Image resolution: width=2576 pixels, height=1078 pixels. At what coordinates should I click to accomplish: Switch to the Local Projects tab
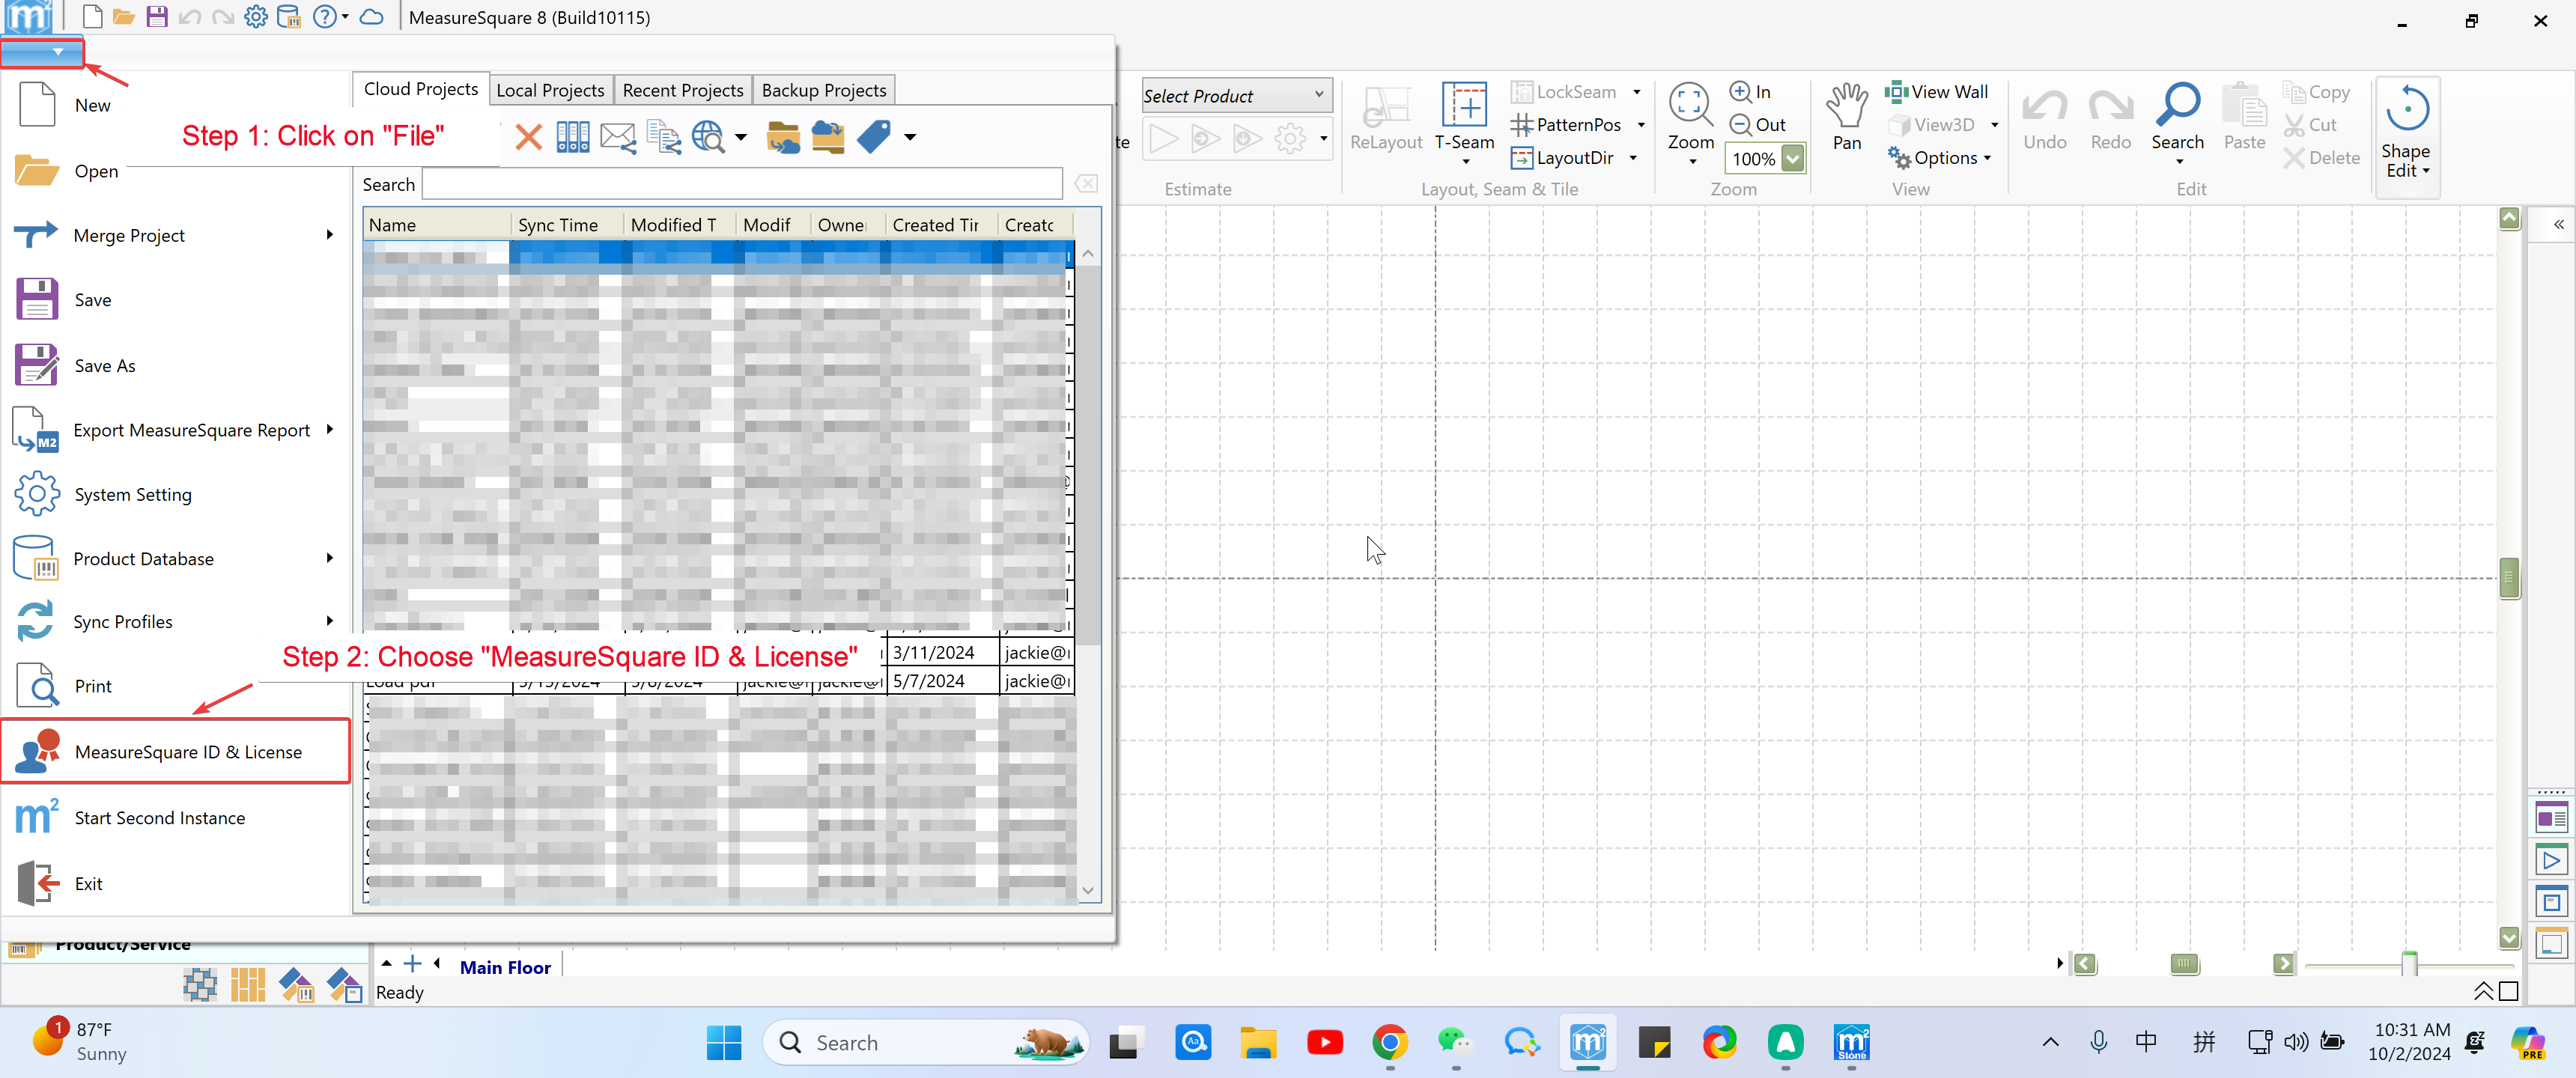[550, 90]
